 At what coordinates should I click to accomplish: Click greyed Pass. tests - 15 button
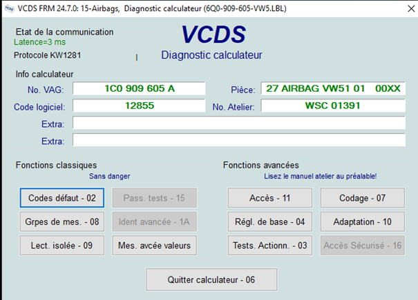[154, 198]
